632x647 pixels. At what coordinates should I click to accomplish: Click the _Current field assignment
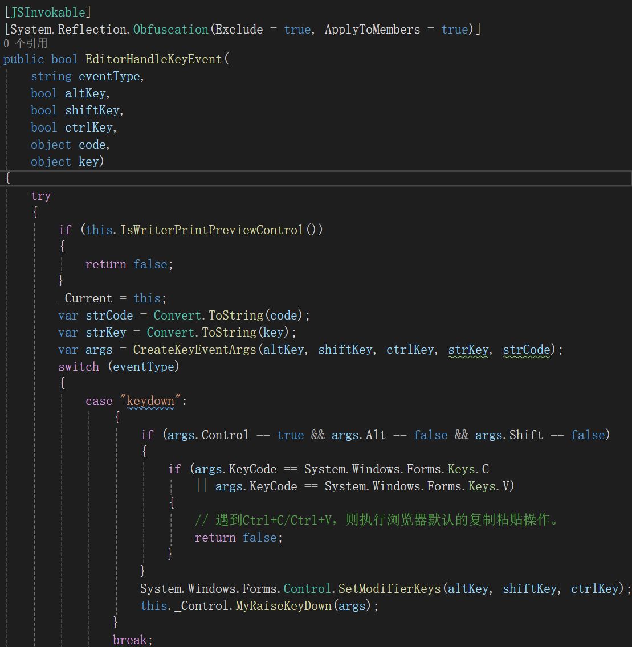(x=85, y=298)
